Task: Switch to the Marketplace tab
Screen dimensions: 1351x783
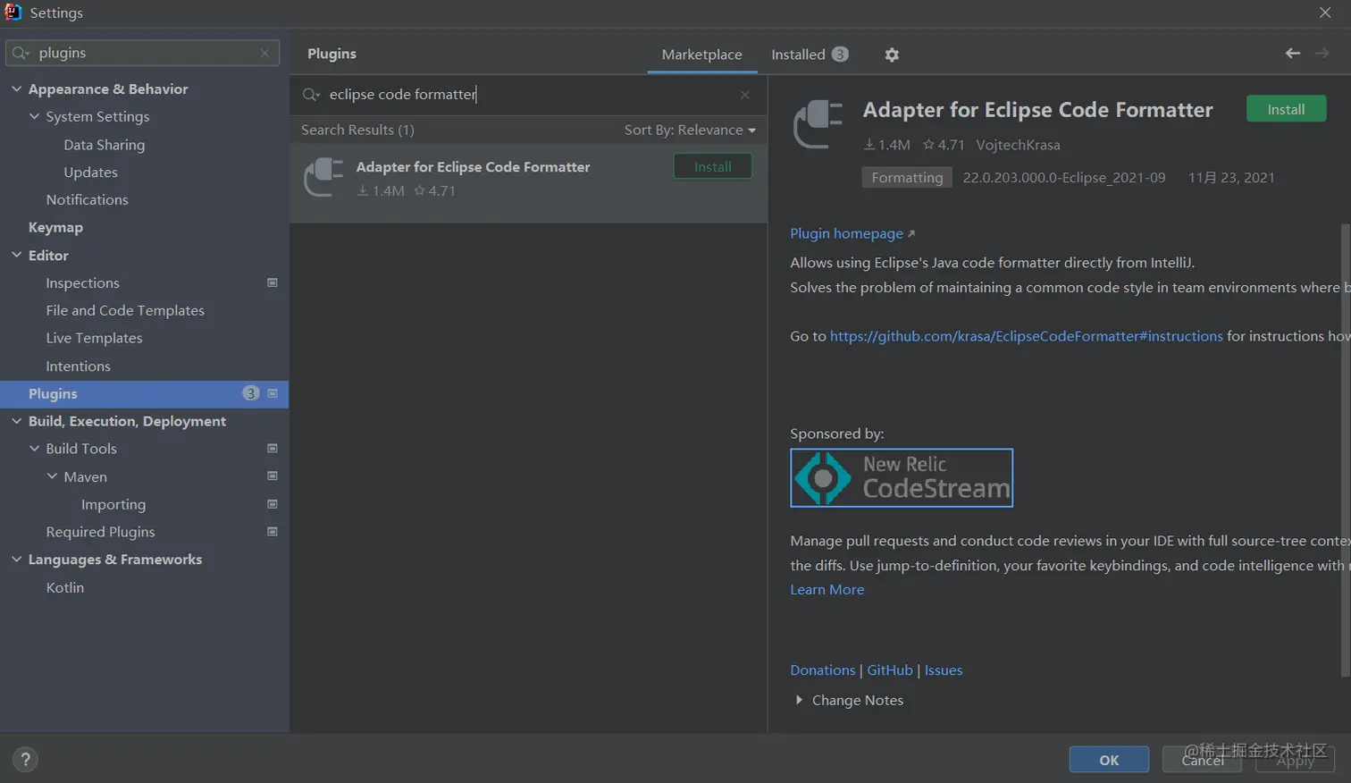Action: tap(701, 55)
